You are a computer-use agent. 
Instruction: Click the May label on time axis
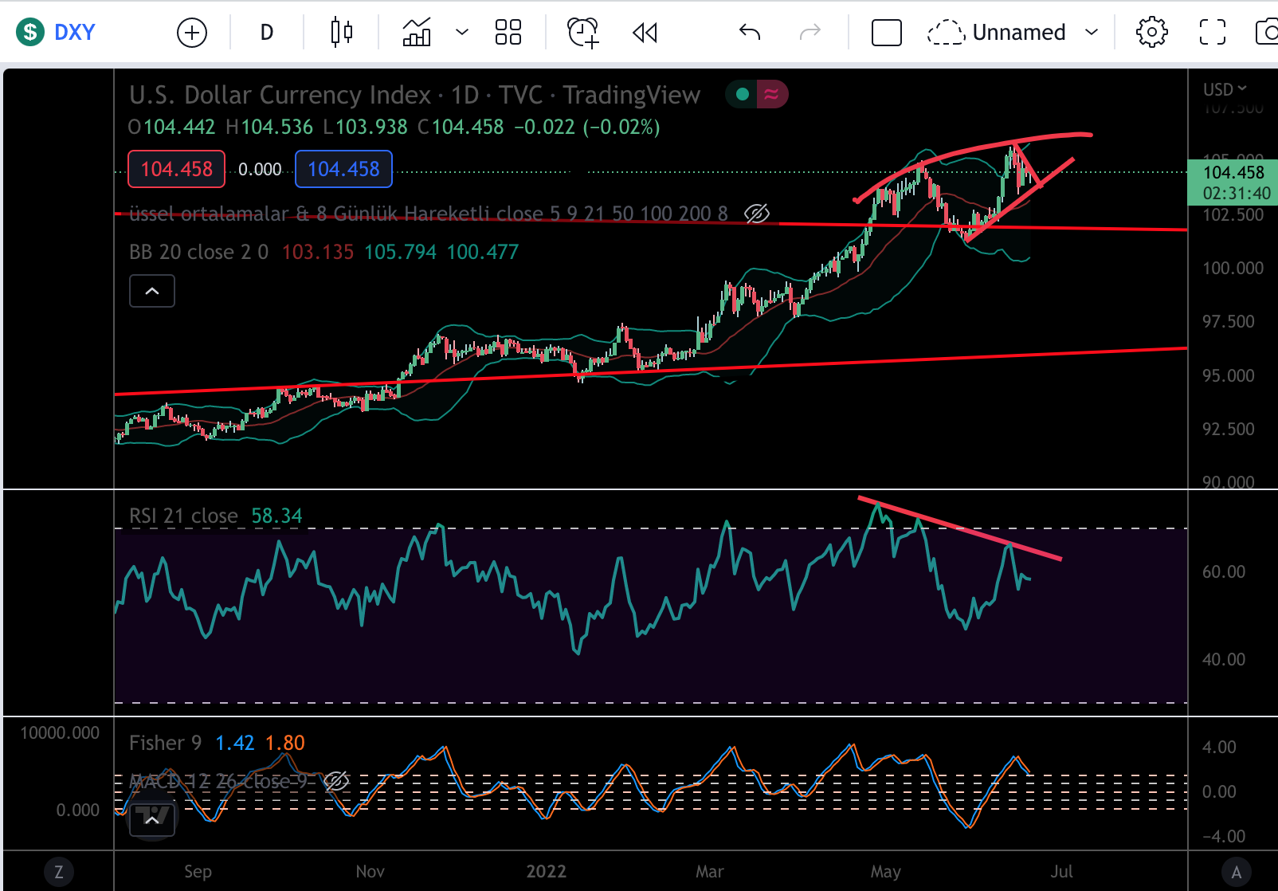pos(885,871)
